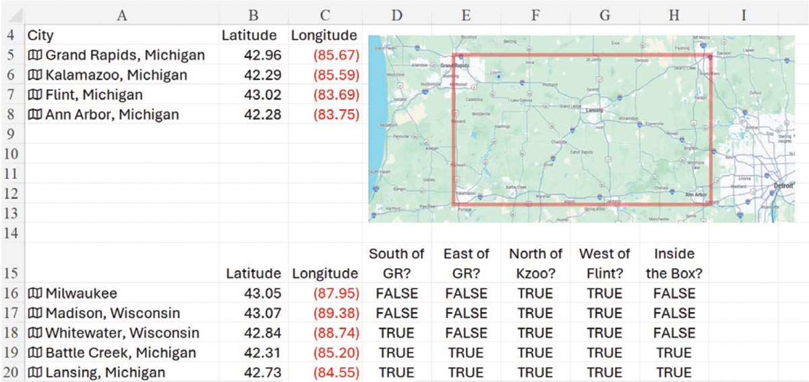The image size is (809, 382).
Task: Select longitude value (83.75)
Action: pyautogui.click(x=324, y=115)
